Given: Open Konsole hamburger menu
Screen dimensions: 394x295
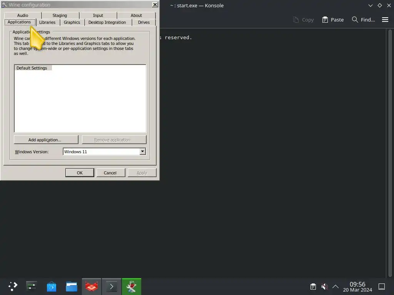Looking at the screenshot, I should [385, 20].
